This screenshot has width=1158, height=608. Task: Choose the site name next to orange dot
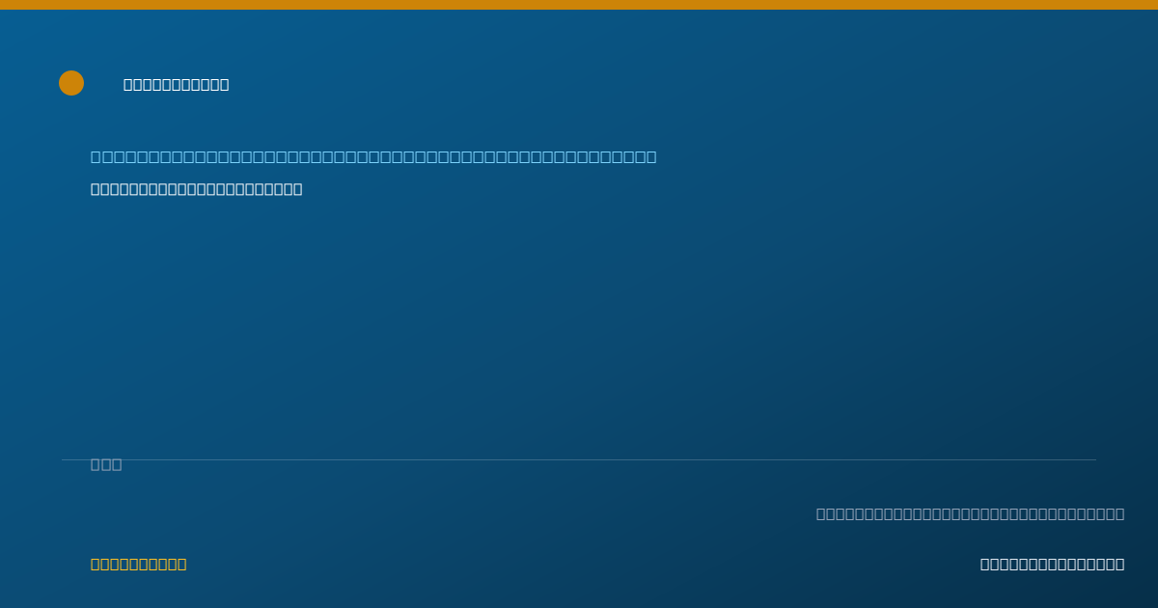point(177,85)
